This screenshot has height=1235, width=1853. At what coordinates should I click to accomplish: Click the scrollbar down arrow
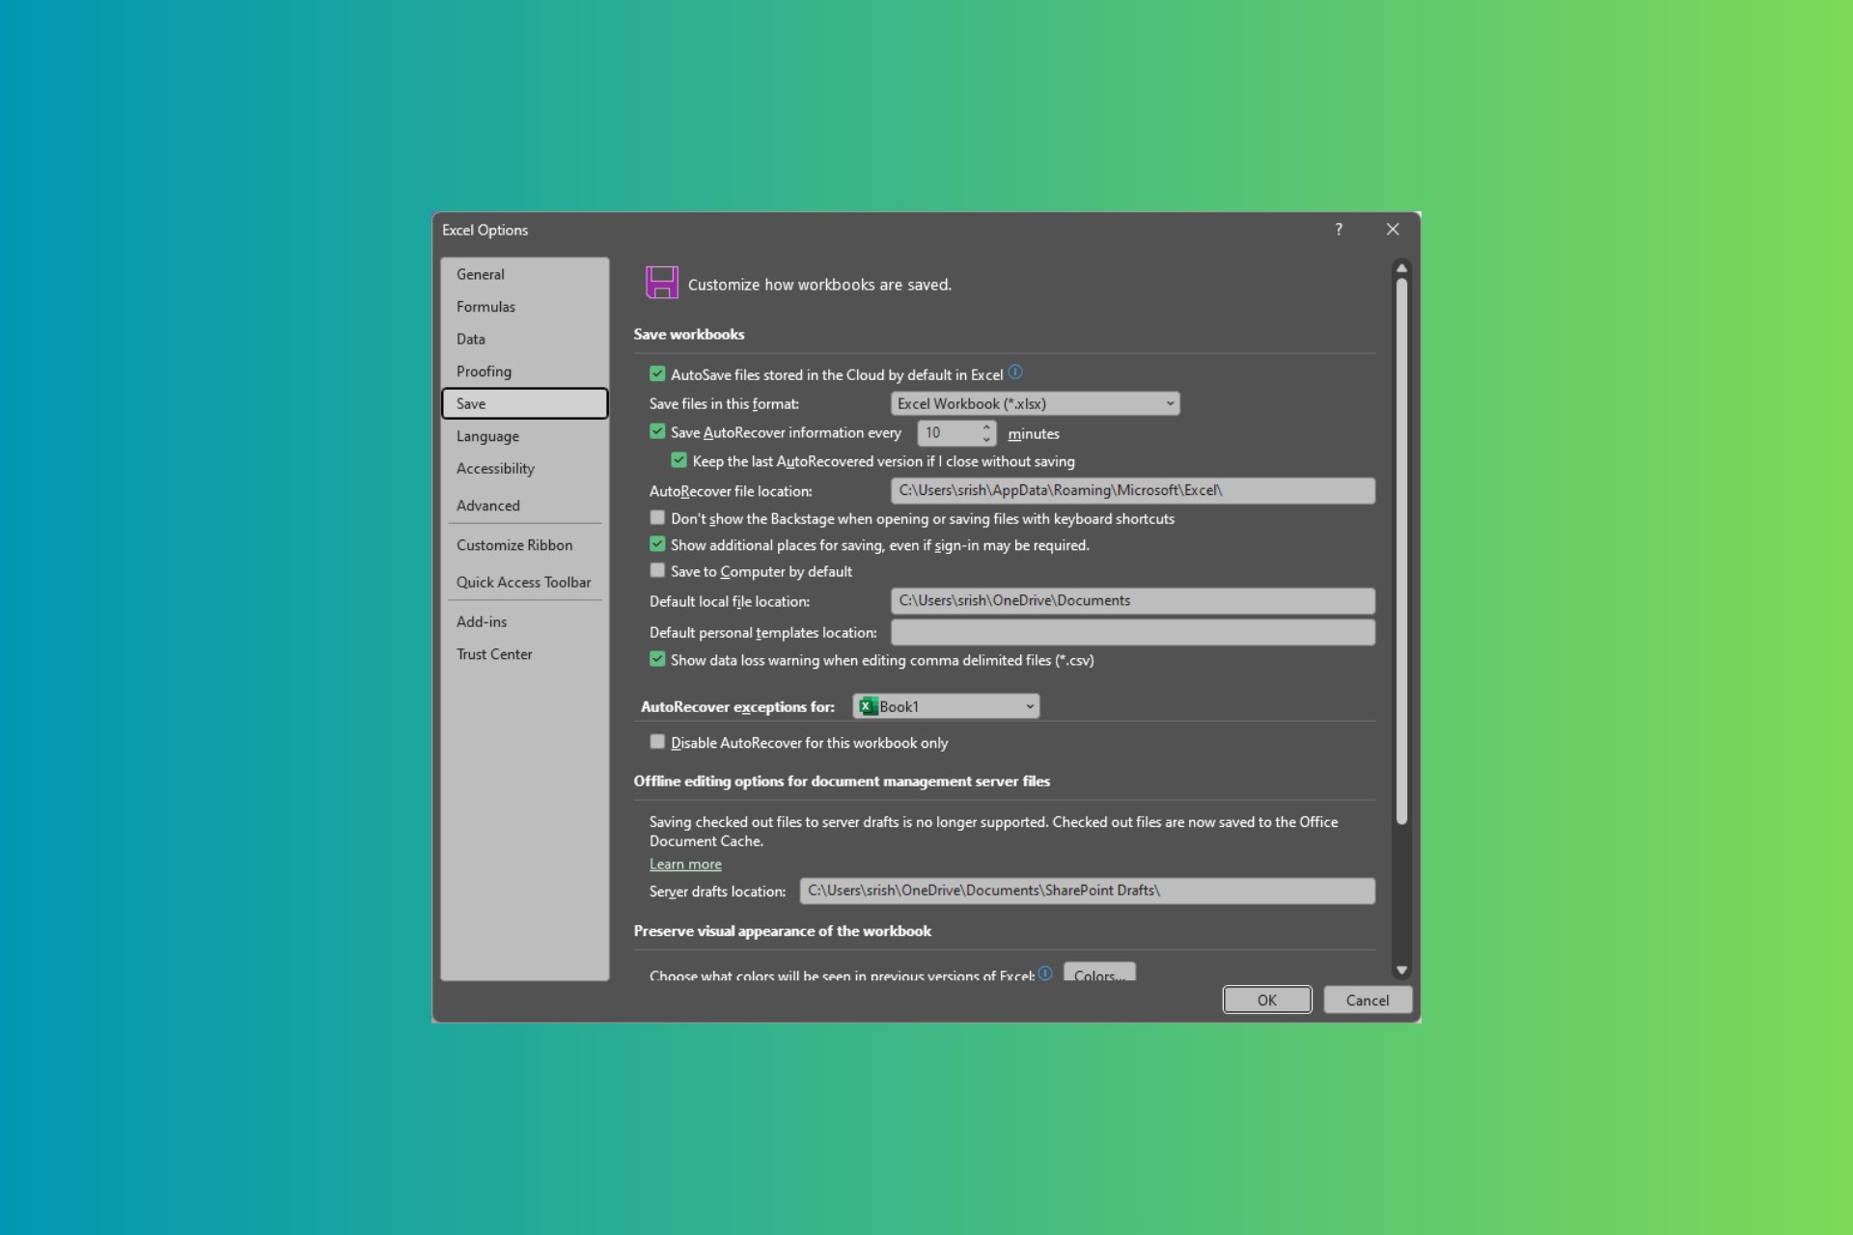pos(1401,971)
